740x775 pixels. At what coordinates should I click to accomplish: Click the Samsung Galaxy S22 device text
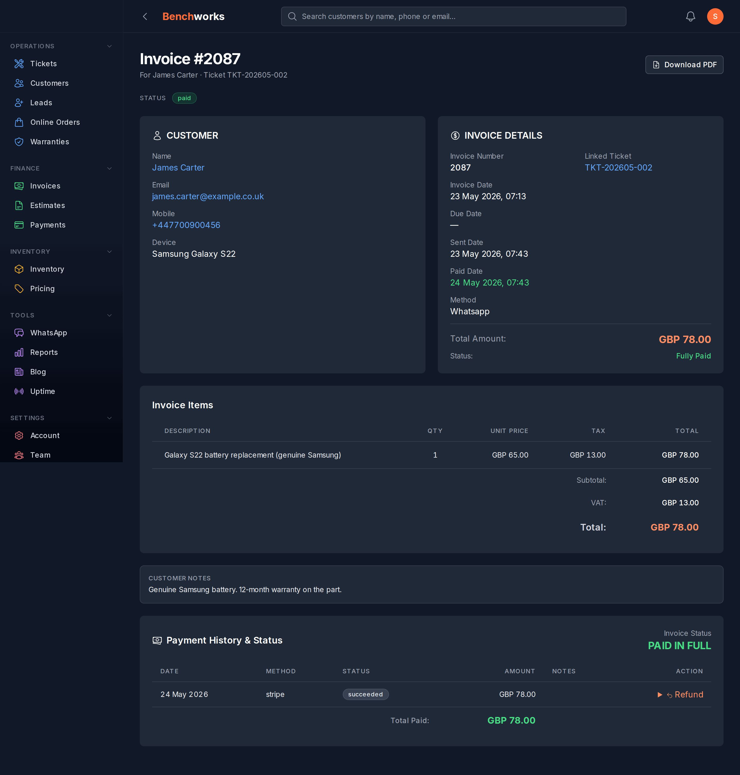click(194, 254)
